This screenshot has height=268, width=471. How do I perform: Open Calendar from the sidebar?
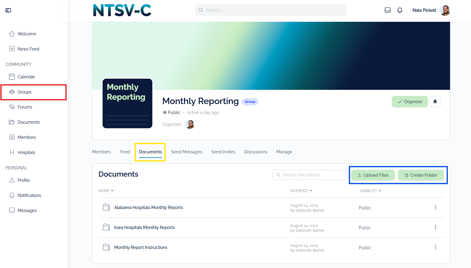26,77
